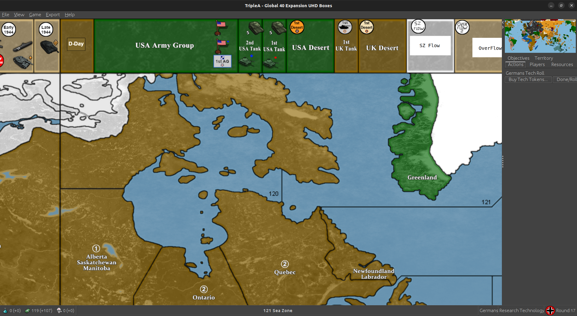Click the 1st UK Tank round badge

click(345, 27)
